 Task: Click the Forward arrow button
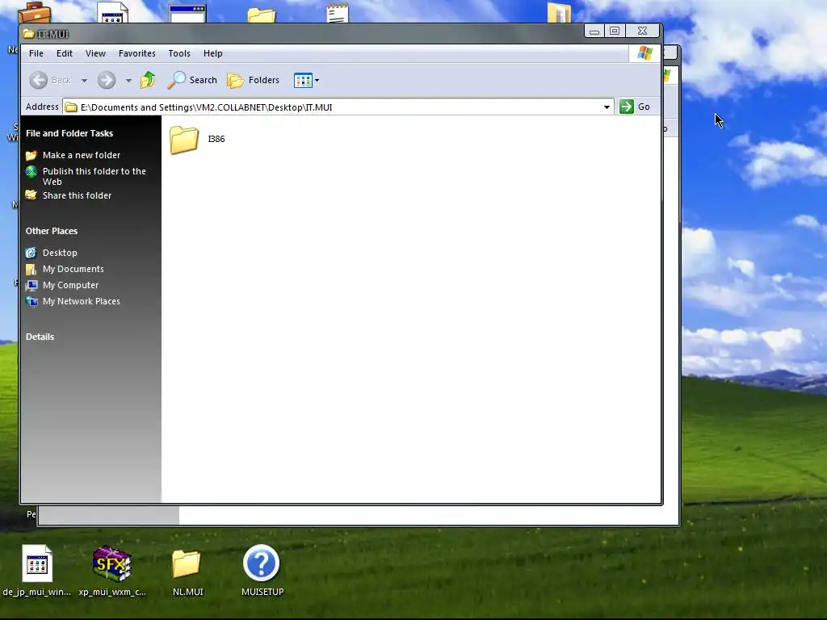coord(107,80)
